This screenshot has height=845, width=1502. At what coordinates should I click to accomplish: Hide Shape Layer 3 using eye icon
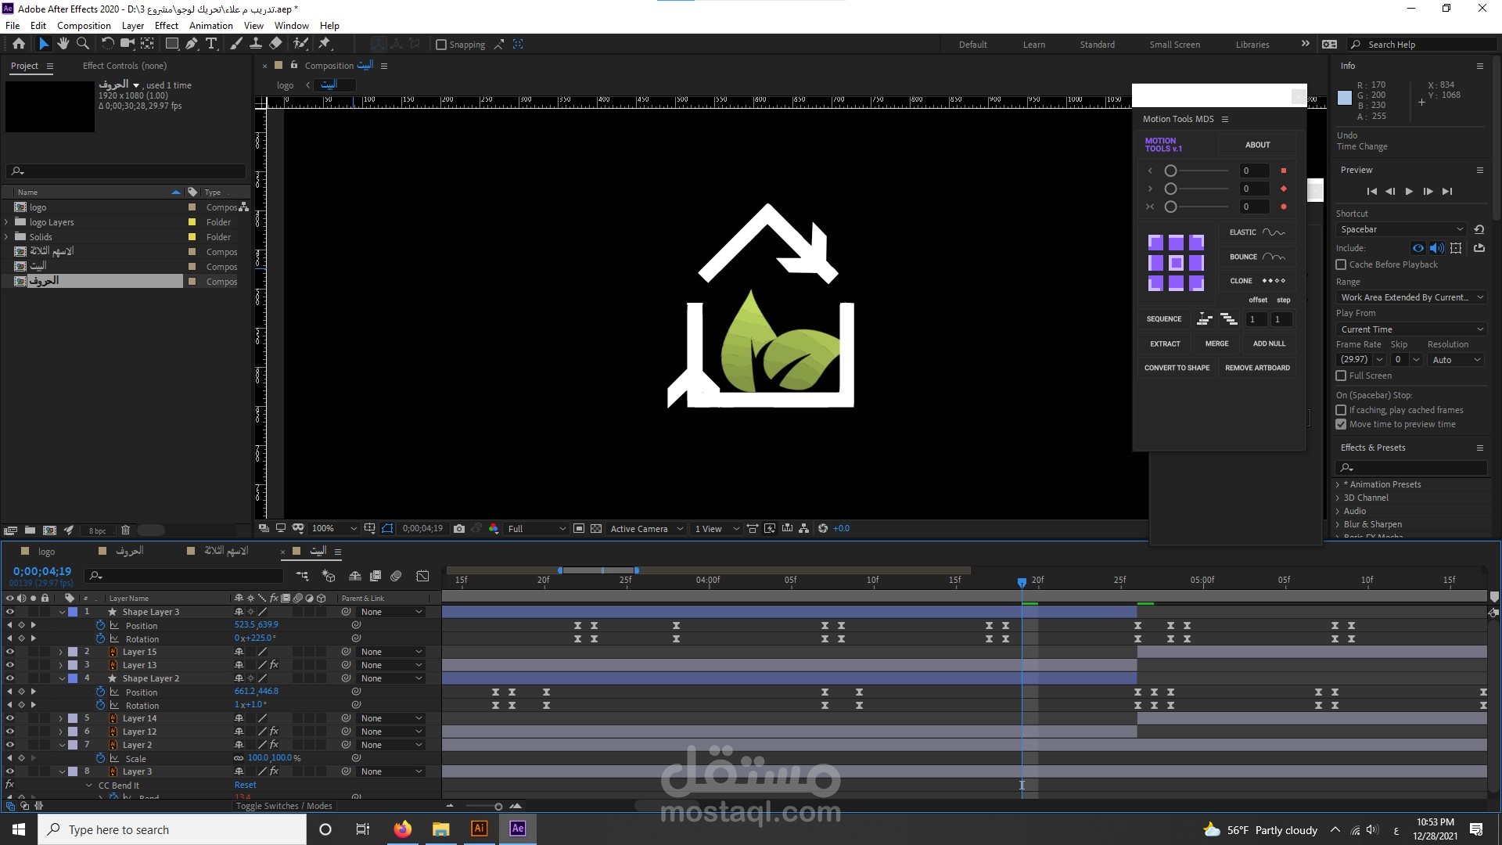pyautogui.click(x=9, y=612)
